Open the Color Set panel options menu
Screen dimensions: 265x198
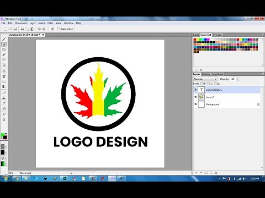[263, 35]
